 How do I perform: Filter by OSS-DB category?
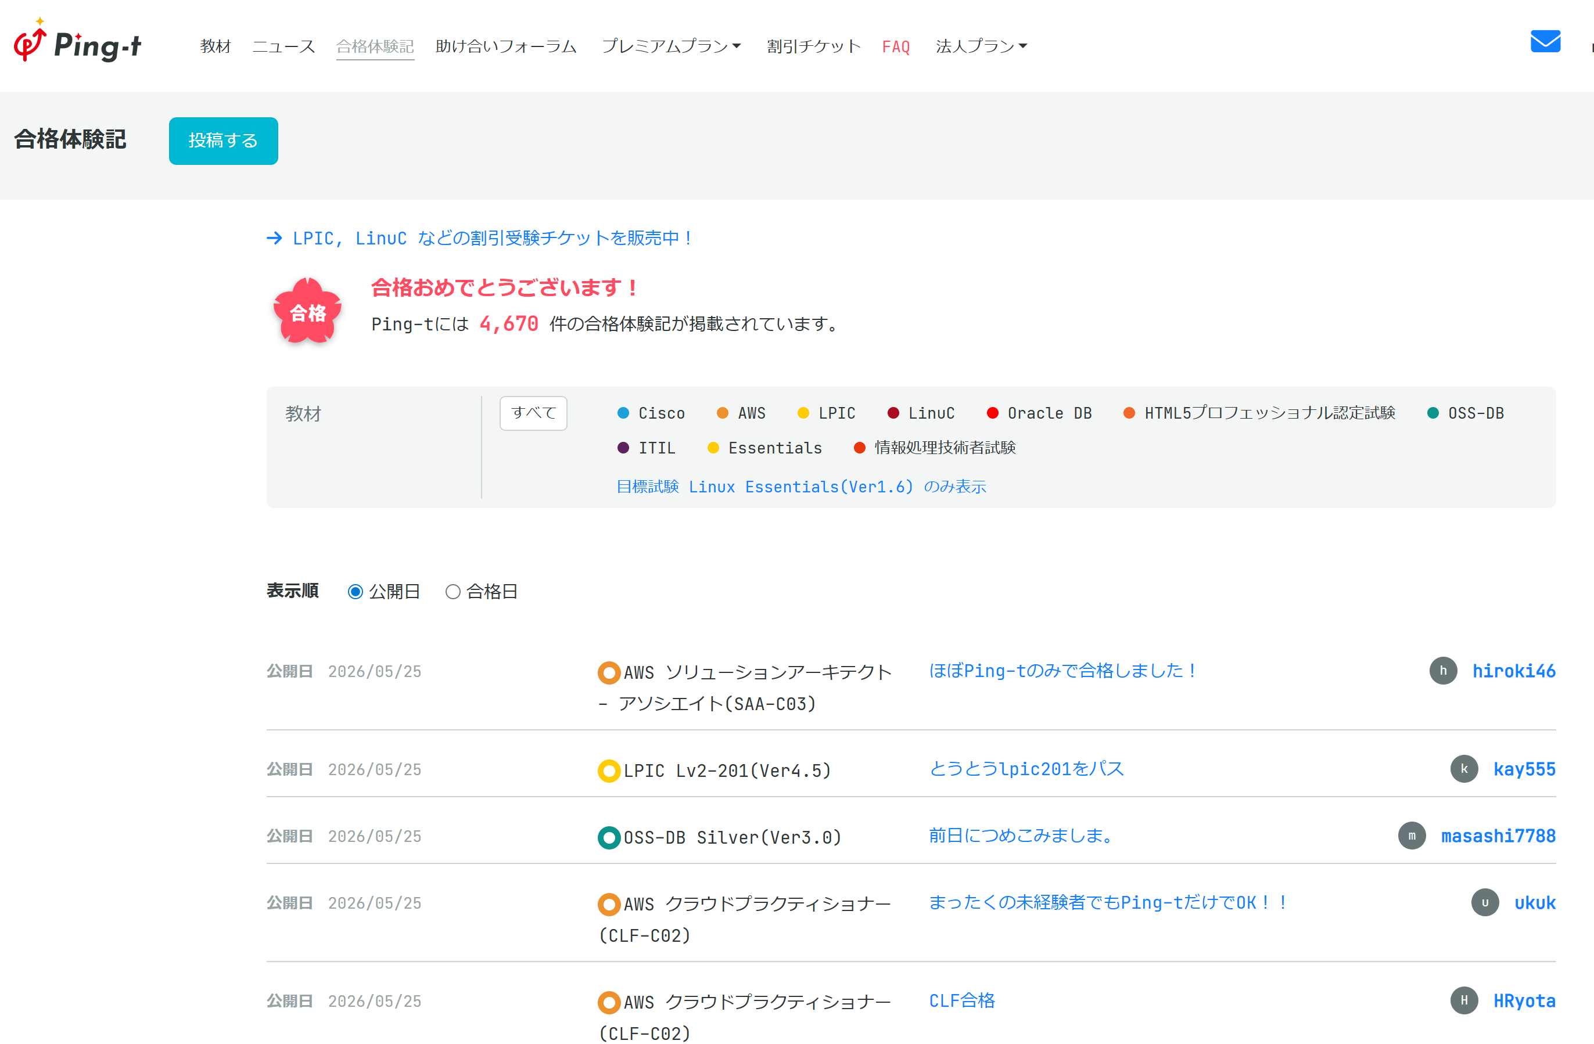tap(1466, 413)
